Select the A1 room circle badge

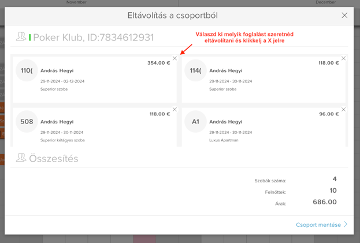coord(195,121)
